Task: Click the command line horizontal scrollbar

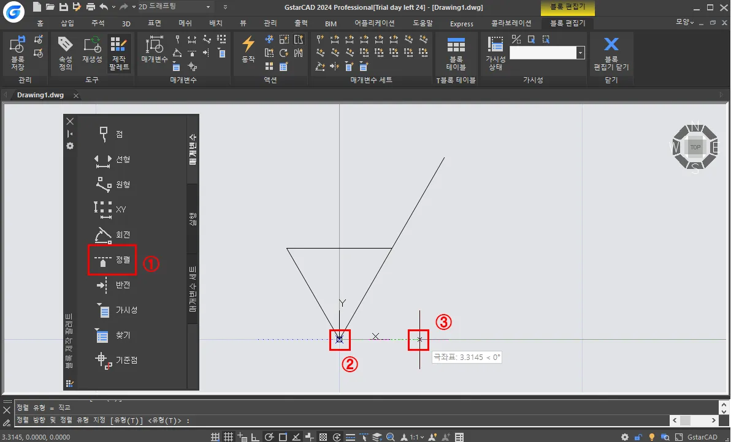Action: 694,421
